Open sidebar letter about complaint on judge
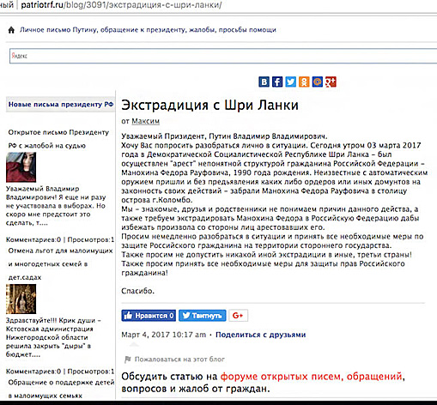 [58, 139]
